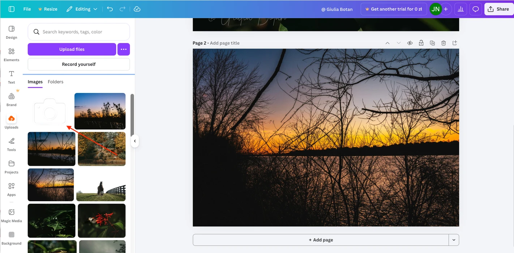Collapse the uploads panel with the chevron
This screenshot has width=514, height=253.
coord(135,141)
